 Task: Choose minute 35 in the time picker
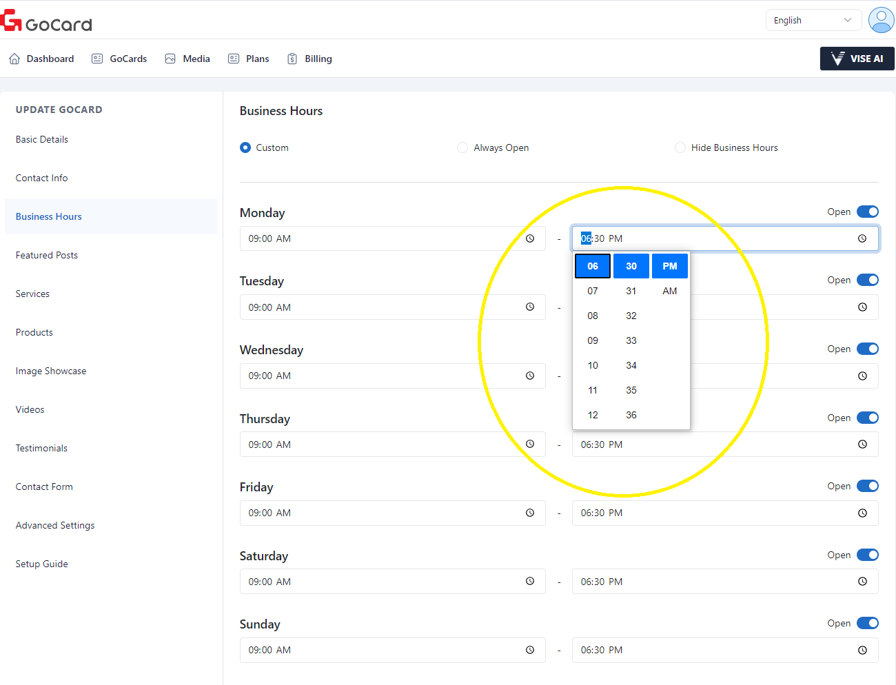pyautogui.click(x=631, y=390)
